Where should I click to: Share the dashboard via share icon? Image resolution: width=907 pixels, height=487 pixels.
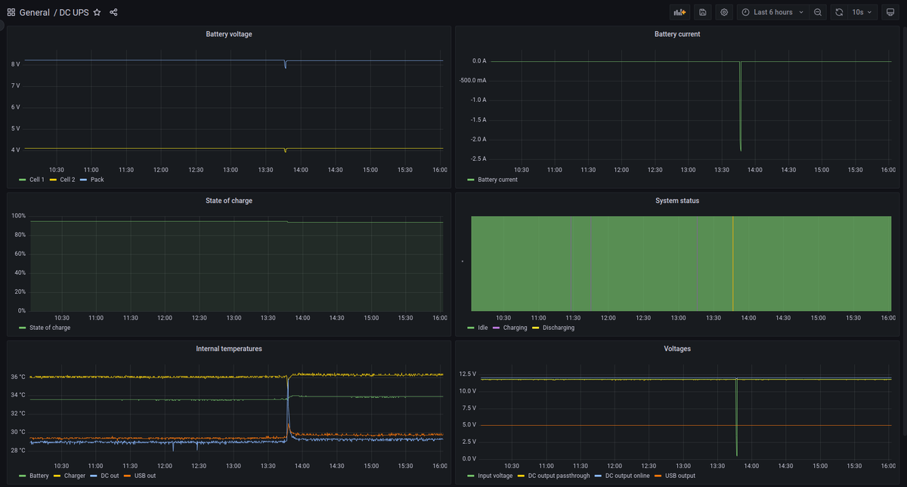click(x=113, y=12)
